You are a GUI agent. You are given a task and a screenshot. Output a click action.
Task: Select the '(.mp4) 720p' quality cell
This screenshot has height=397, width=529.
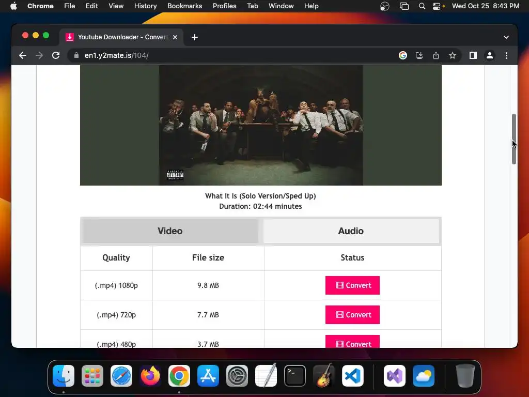click(116, 315)
